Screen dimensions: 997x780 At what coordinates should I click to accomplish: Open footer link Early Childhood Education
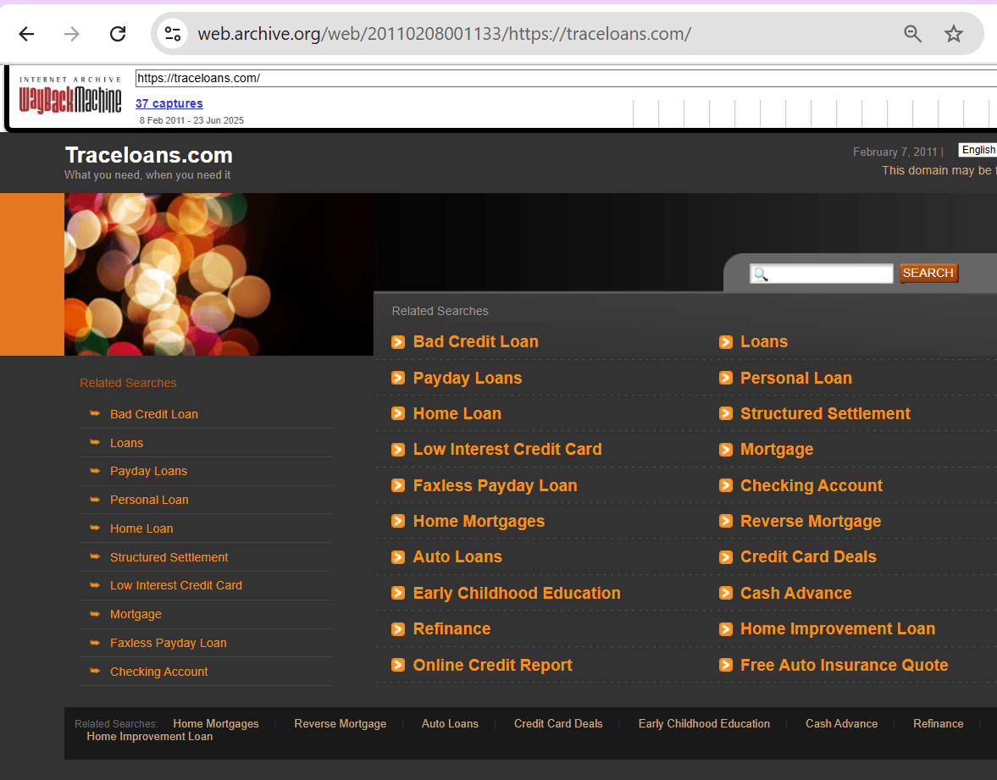pyautogui.click(x=704, y=723)
